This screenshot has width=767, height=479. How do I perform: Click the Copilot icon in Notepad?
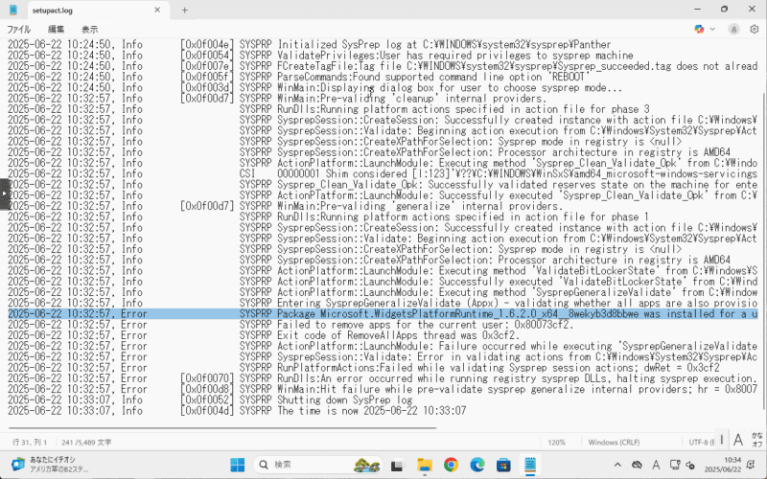699,30
